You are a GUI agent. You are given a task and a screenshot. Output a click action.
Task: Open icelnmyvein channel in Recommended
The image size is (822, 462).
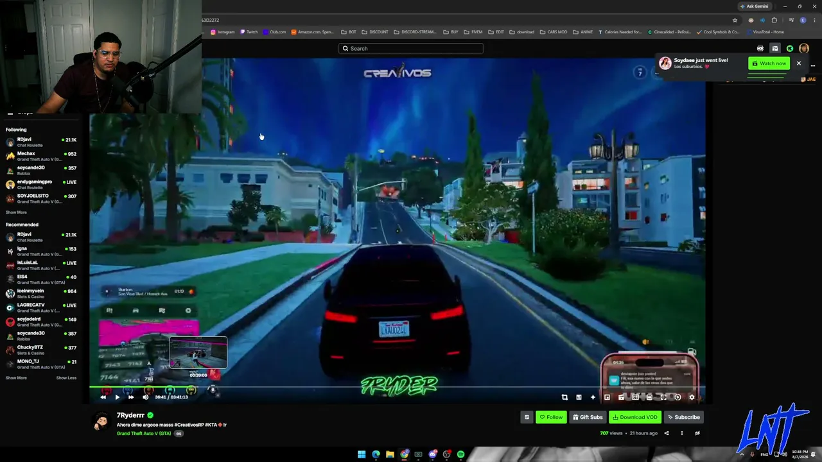42,293
